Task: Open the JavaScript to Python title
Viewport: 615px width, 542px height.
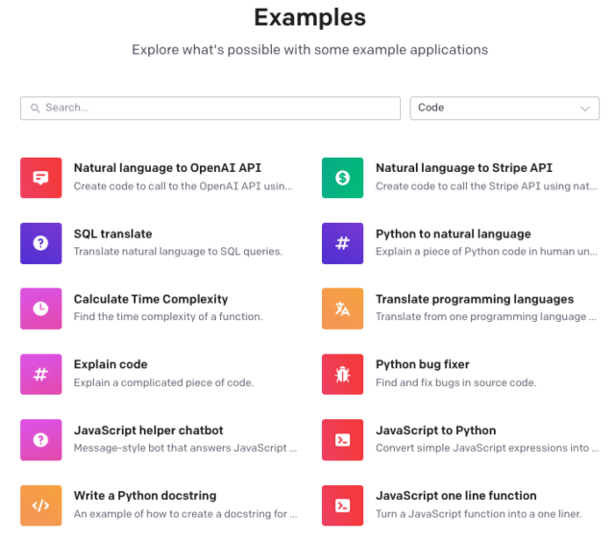Action: (435, 431)
